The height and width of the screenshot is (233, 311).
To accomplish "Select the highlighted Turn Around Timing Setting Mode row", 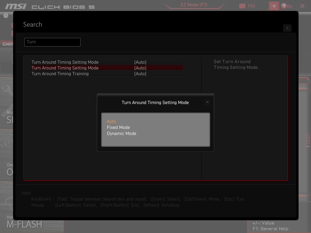I will (x=107, y=68).
